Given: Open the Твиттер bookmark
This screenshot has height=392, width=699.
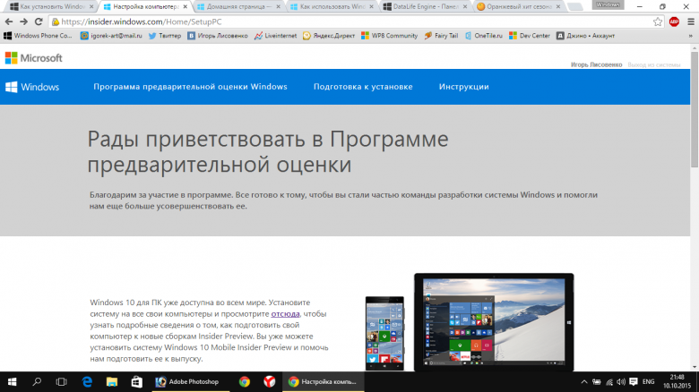Looking at the screenshot, I should (x=165, y=36).
